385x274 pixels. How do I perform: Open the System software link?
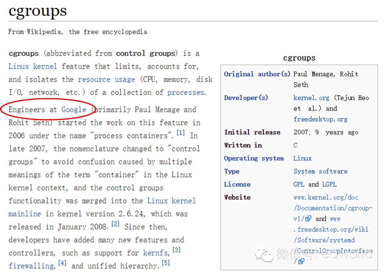click(x=320, y=171)
